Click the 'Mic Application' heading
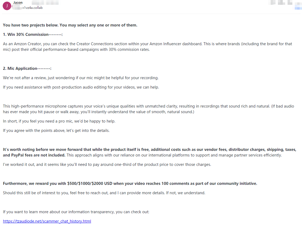Image resolution: width=302 pixels, height=229 pixels. 27,68
